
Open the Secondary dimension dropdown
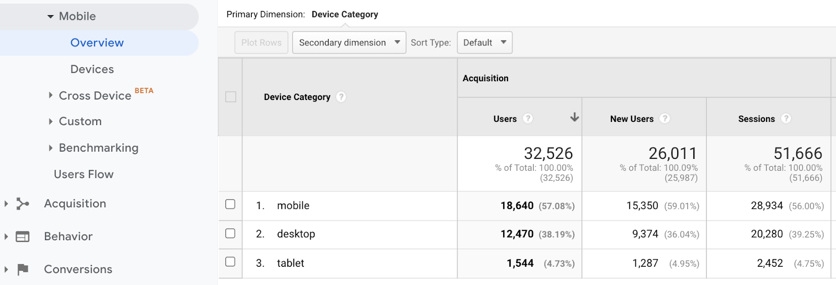point(349,43)
